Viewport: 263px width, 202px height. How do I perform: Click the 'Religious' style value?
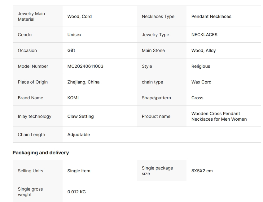coord(201,66)
